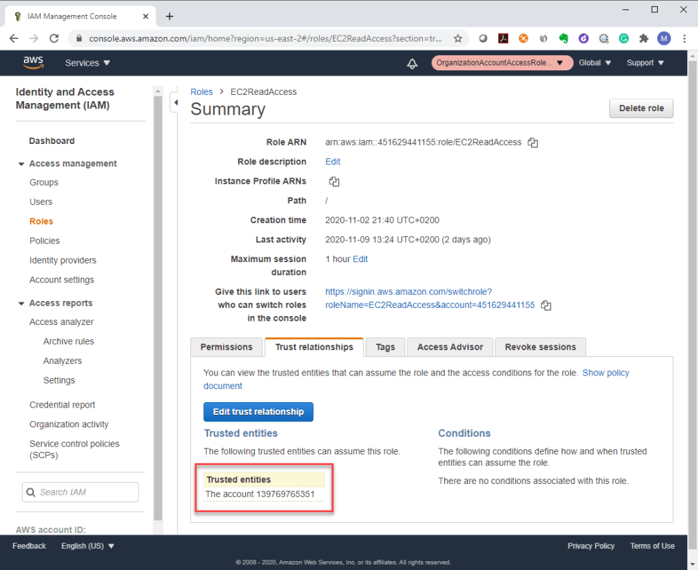This screenshot has height=570, width=698.
Task: Copy the Instance Profile ARNs value
Action: tap(334, 182)
